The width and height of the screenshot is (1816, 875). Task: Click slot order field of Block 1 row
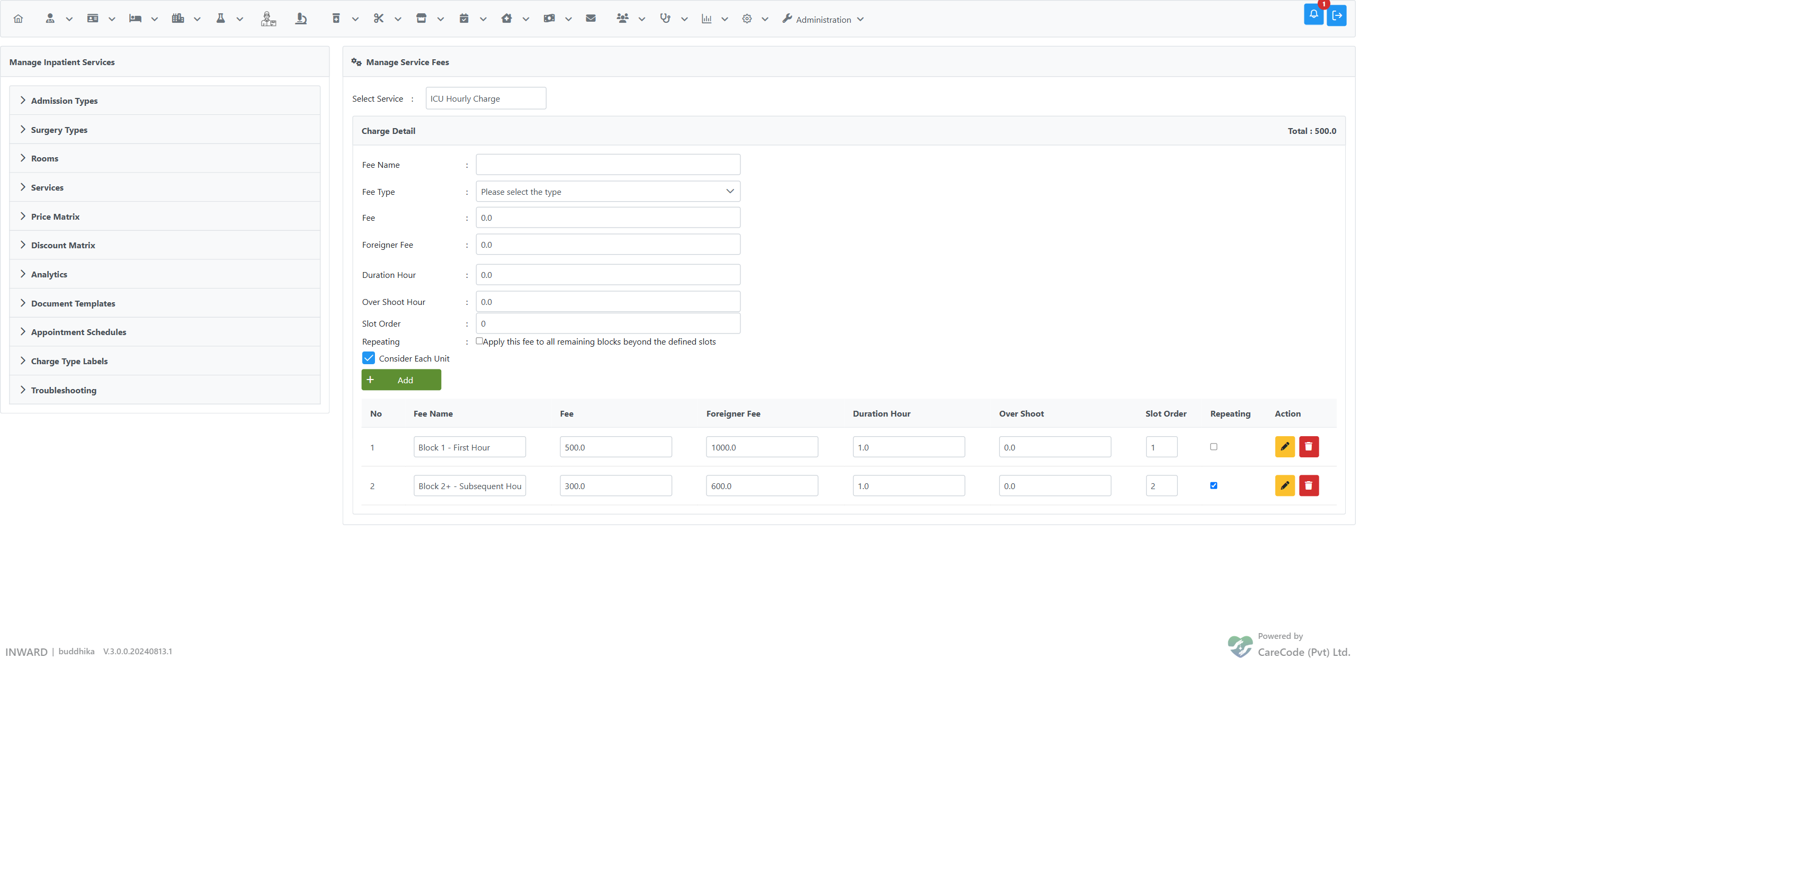[x=1162, y=447]
